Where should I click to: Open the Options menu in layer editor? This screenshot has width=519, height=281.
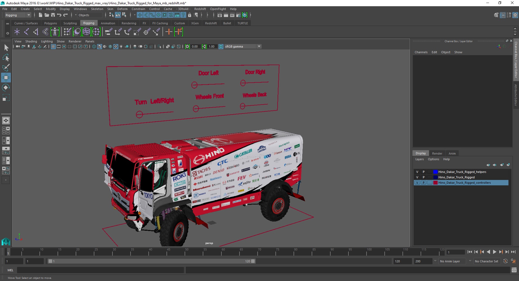click(433, 159)
